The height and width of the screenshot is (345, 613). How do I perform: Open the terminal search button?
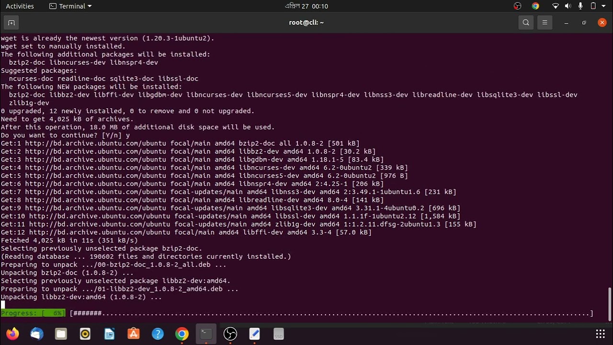526,23
